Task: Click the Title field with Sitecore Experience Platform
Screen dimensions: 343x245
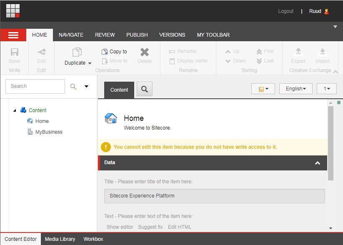Action: point(215,196)
